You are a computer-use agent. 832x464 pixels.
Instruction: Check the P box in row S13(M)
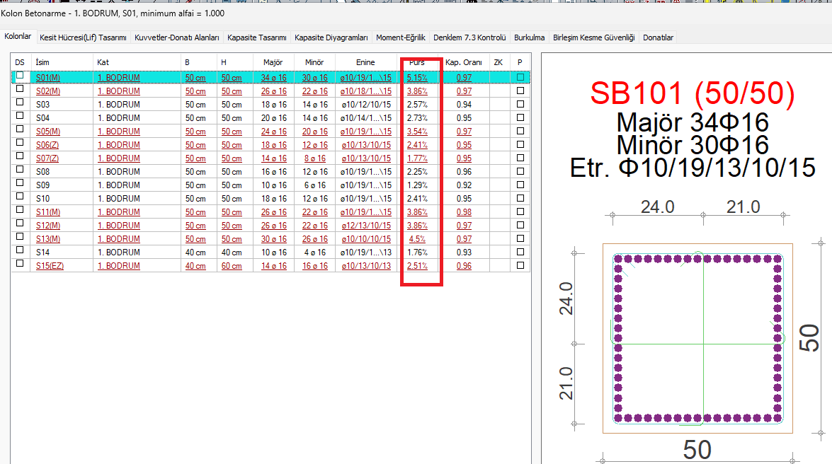click(520, 238)
